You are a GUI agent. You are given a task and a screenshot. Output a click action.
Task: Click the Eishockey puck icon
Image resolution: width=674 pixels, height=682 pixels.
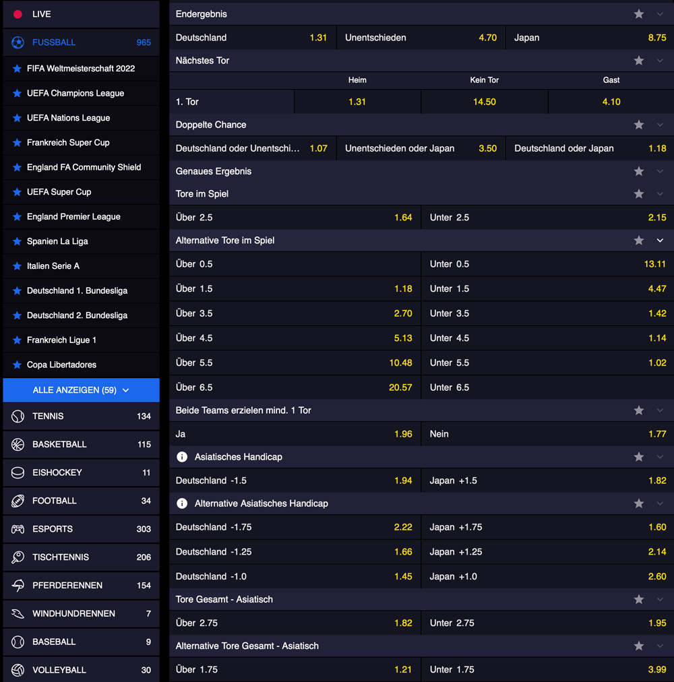tap(18, 473)
